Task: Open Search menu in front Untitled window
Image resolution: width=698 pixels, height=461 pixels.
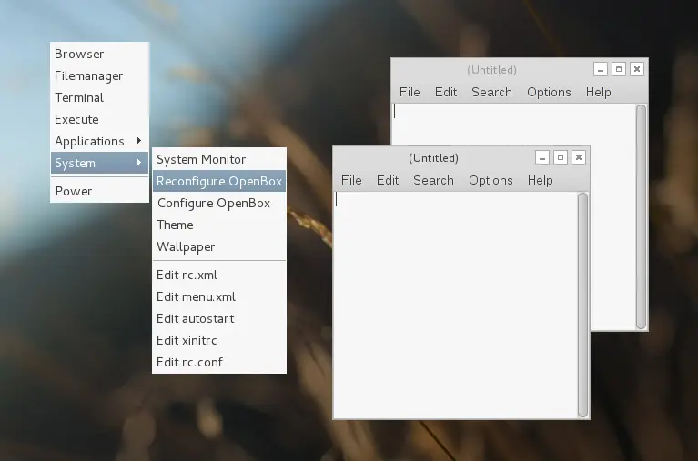Action: point(433,180)
